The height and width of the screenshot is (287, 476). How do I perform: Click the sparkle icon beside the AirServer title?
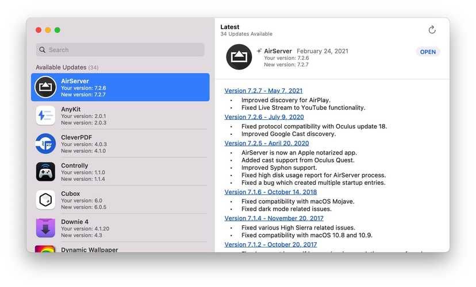[259, 51]
